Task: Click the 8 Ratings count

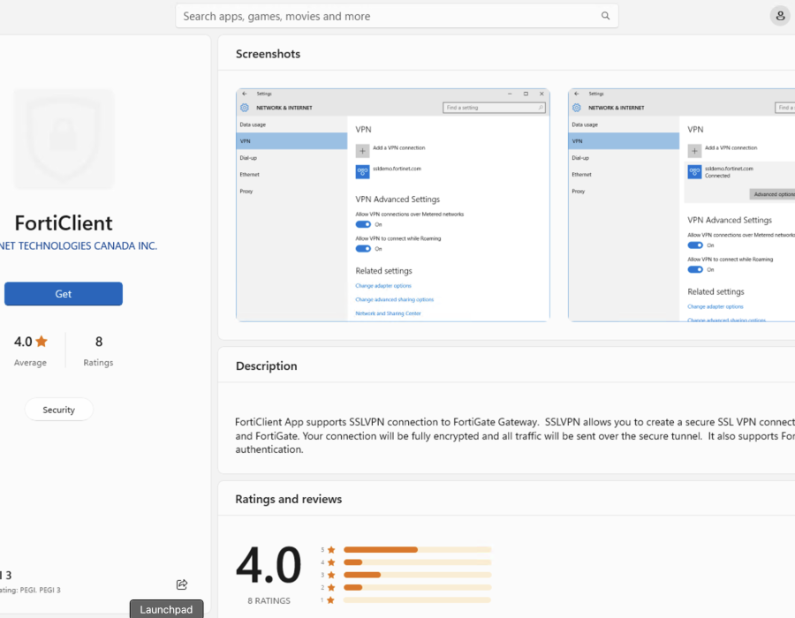Action: tap(98, 350)
